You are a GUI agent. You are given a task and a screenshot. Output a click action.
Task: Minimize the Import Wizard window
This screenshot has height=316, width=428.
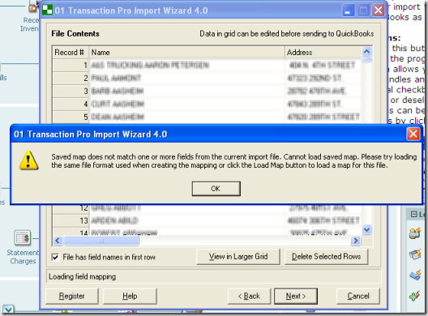click(x=348, y=11)
